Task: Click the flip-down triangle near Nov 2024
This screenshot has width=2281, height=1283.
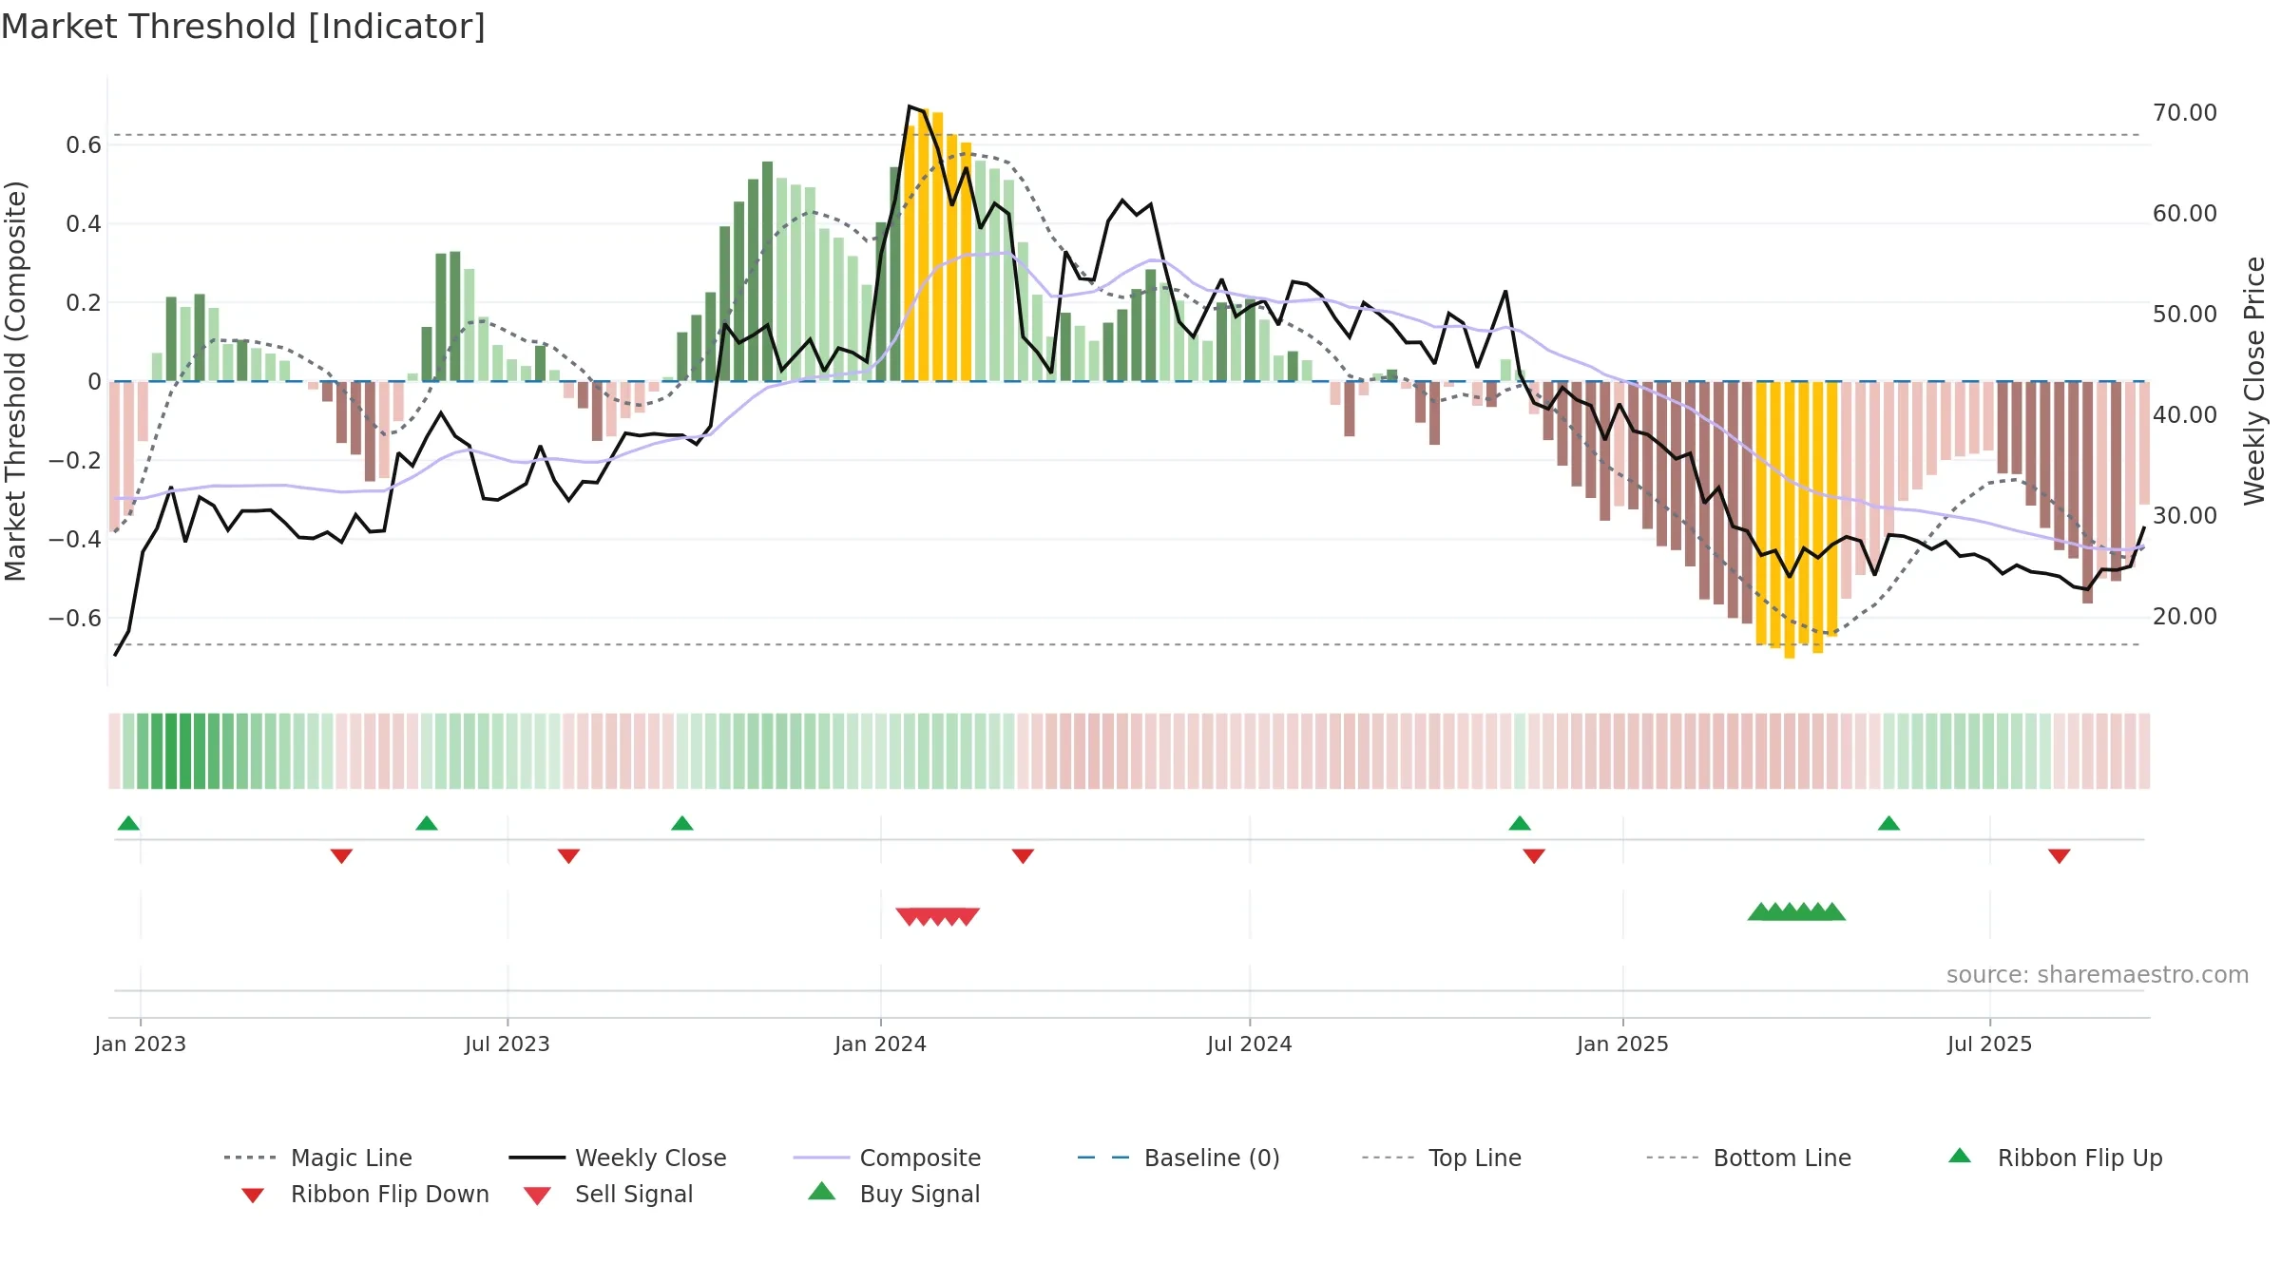Action: (1534, 856)
